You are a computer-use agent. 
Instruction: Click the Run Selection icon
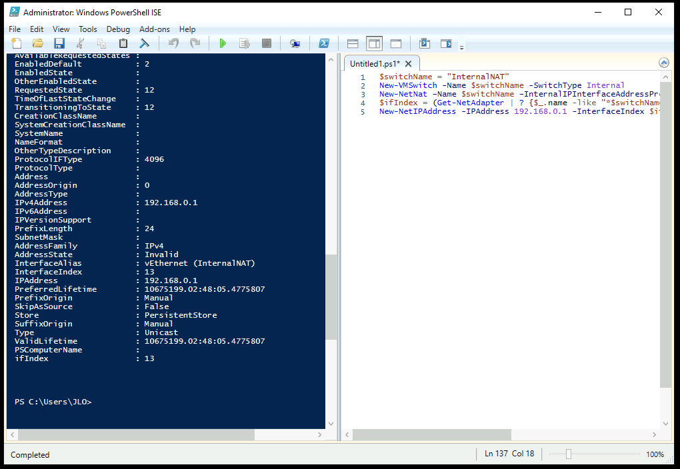click(x=245, y=43)
